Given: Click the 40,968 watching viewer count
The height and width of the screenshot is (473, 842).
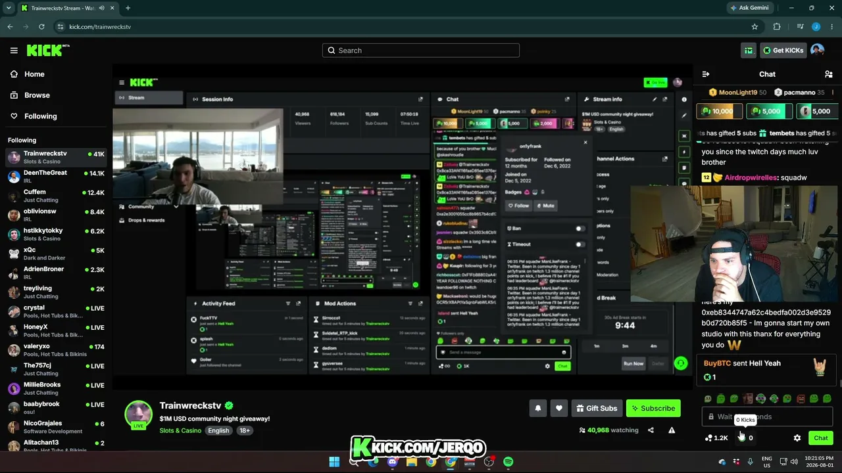Looking at the screenshot, I should click(x=608, y=430).
